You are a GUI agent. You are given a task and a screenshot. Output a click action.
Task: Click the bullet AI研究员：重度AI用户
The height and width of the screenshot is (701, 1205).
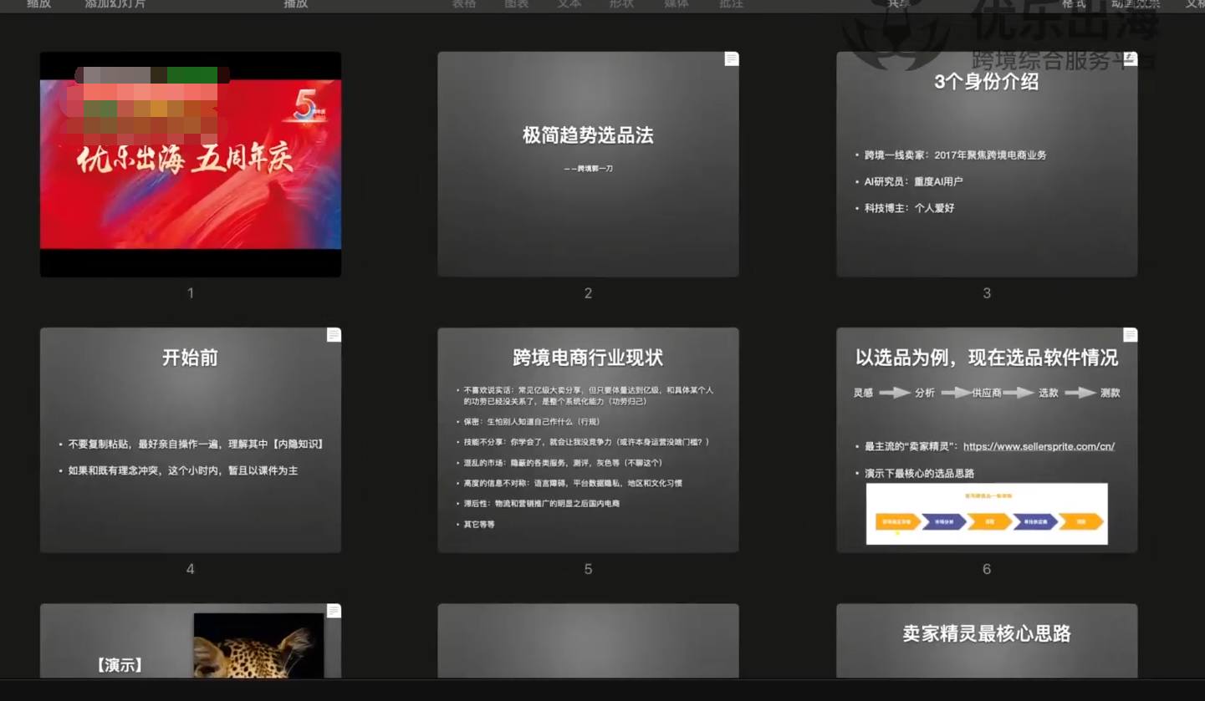(913, 181)
